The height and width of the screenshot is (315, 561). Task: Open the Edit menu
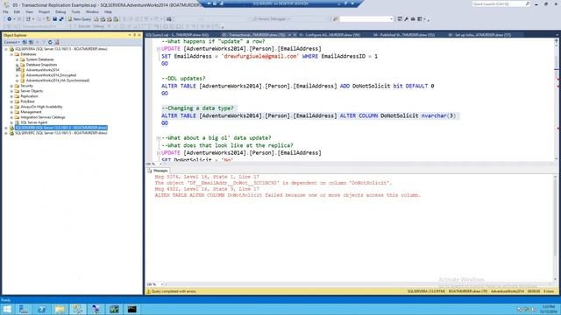coord(17,11)
